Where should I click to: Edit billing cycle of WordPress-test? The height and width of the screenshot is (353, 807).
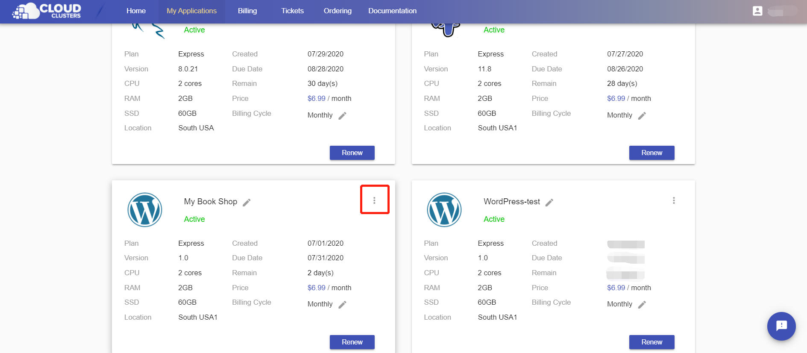[x=642, y=305]
